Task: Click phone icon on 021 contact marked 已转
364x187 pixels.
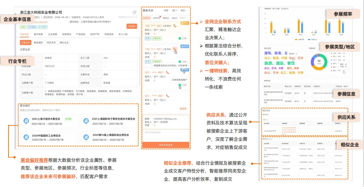Action: 168,72
